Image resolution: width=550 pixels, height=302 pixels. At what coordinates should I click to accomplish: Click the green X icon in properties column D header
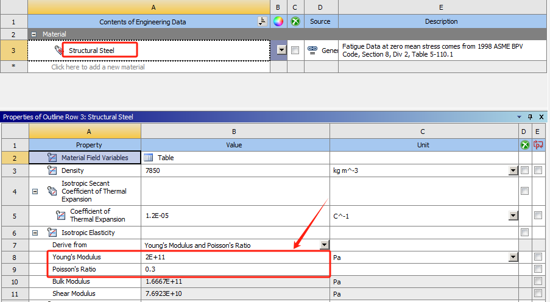[525, 145]
